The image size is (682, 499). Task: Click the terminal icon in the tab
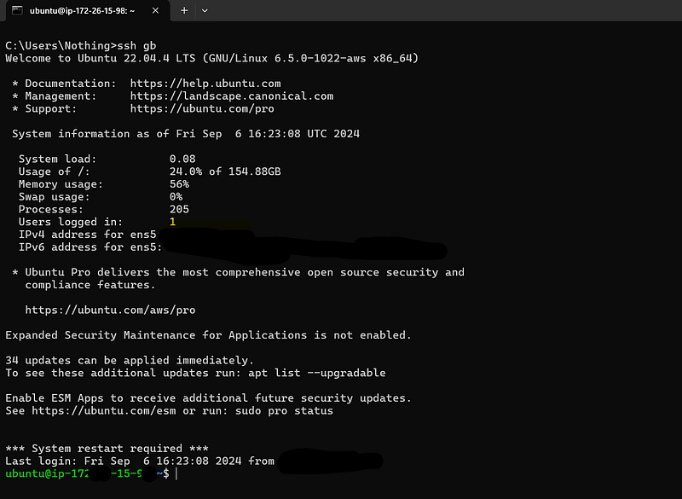(17, 10)
